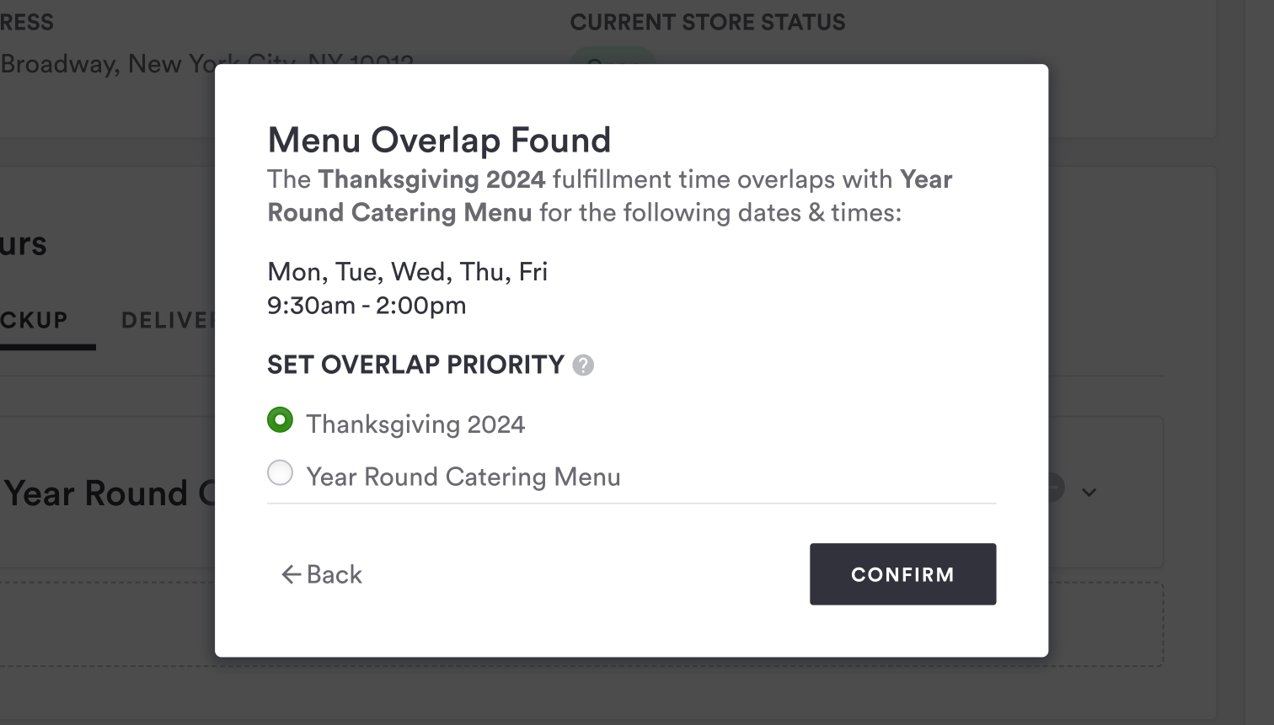Click the Menu Overlap Found heading
This screenshot has width=1274, height=725.
pos(439,141)
